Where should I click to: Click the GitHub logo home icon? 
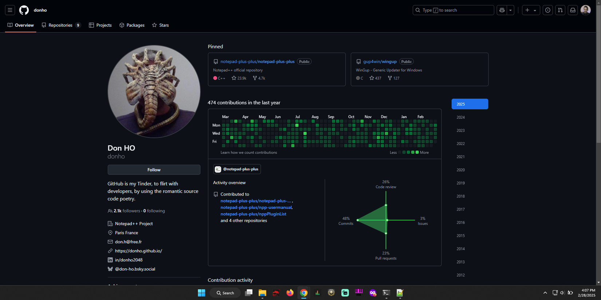24,10
